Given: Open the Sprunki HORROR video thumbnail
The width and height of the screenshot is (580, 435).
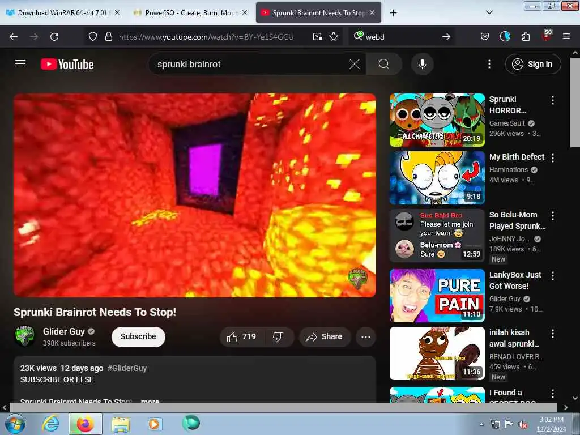Looking at the screenshot, I should coord(437,120).
